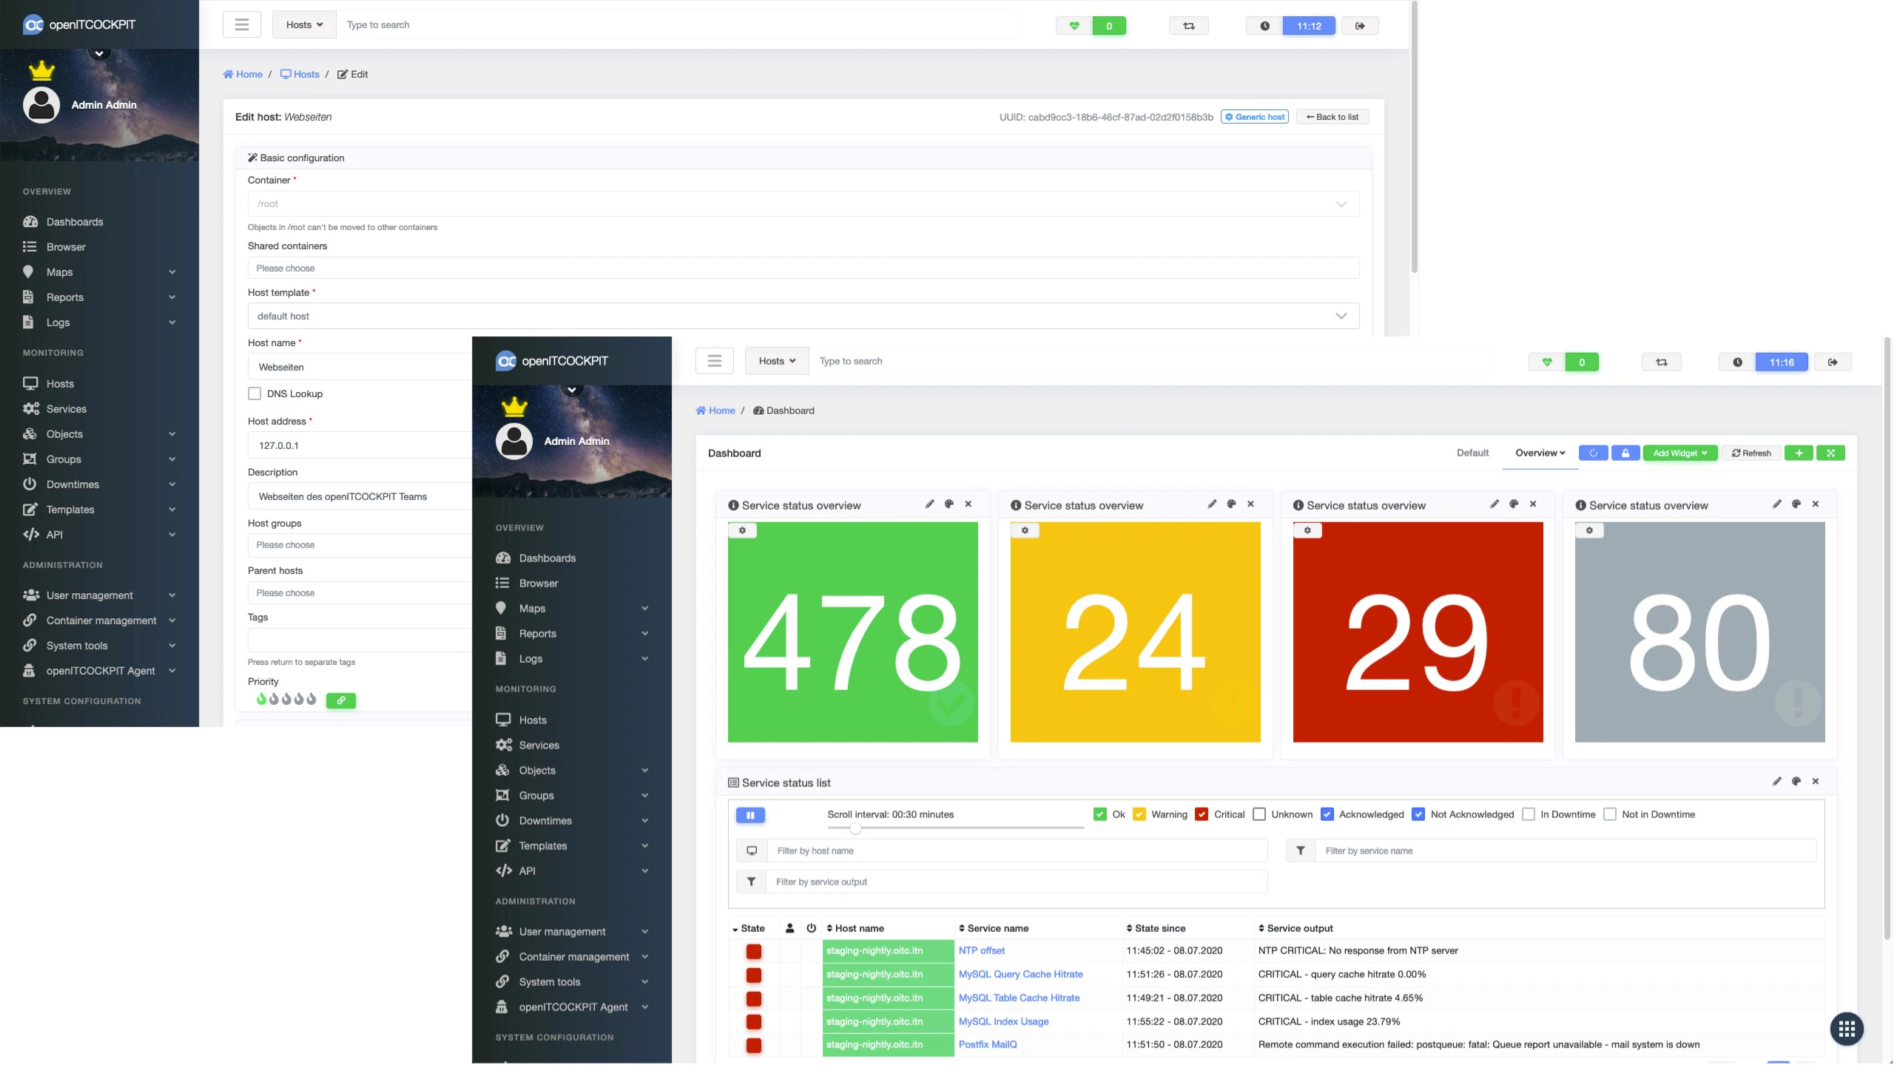Pause the service status list scrolling
Image resolution: width=1894 pixels, height=1065 pixels.
(x=750, y=815)
